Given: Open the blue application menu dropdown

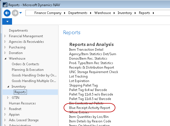Looking at the screenshot, I should point(7,21).
